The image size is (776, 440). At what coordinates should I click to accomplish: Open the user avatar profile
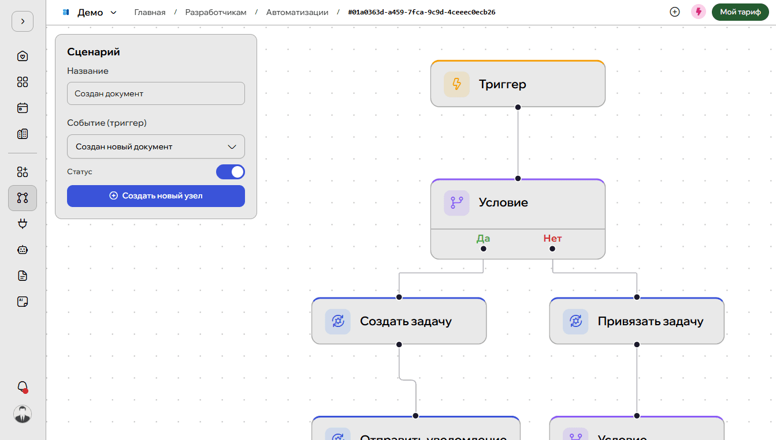[x=23, y=414]
